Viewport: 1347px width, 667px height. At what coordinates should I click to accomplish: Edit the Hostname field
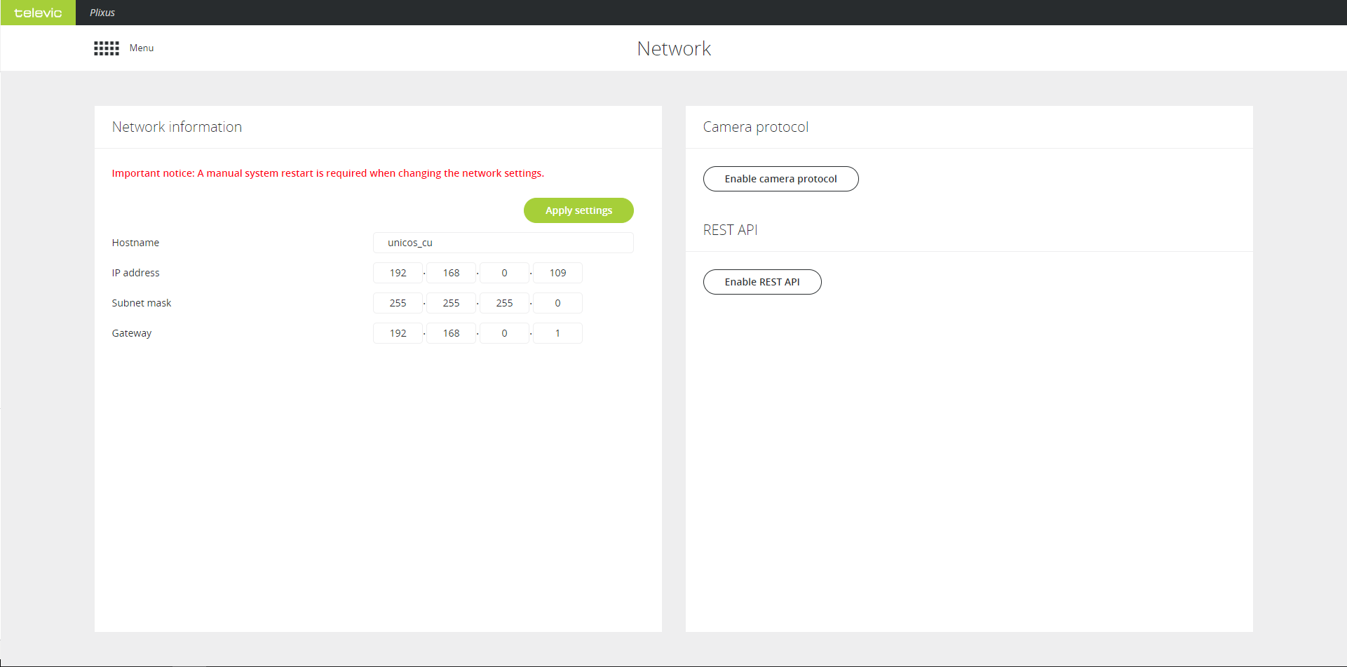click(503, 243)
